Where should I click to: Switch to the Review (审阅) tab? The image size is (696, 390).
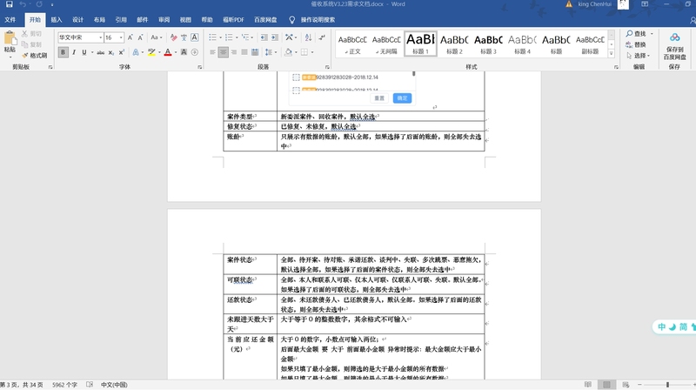[x=164, y=20]
